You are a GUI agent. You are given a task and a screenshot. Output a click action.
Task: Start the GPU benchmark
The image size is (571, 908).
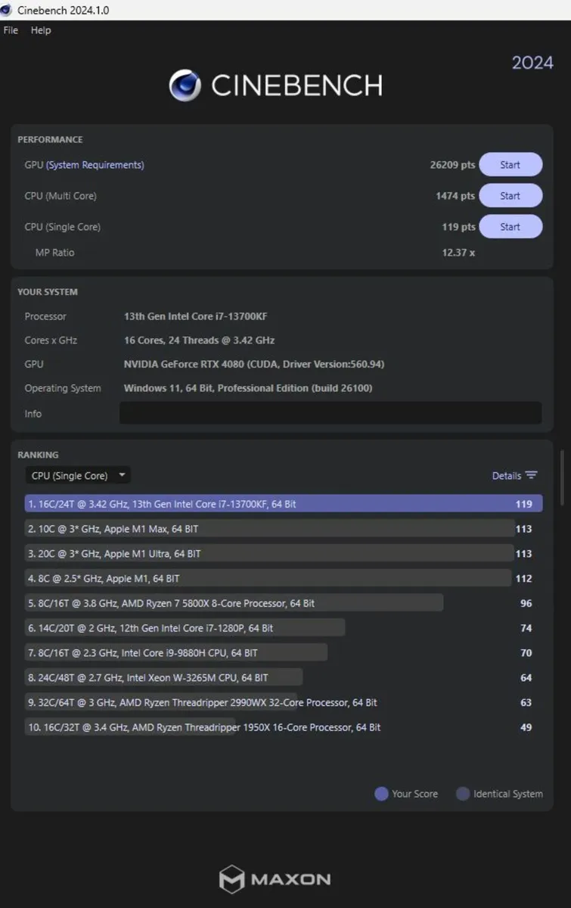click(x=510, y=165)
